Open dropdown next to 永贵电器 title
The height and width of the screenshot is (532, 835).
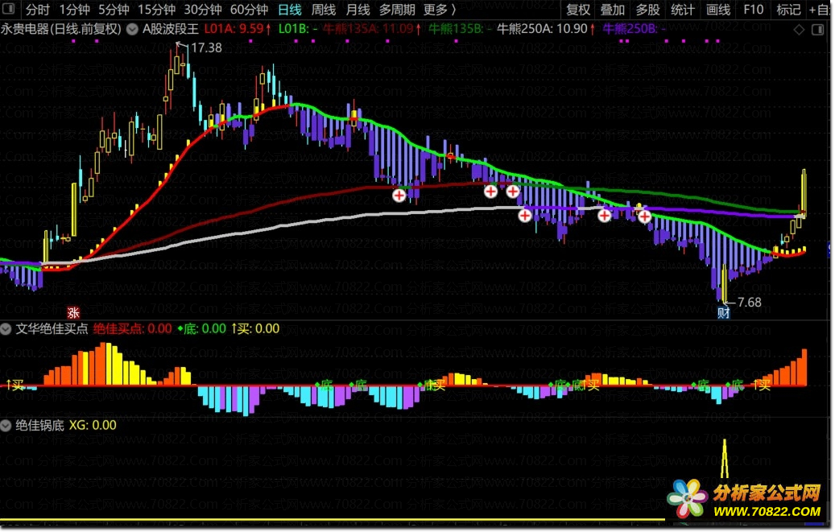point(132,29)
